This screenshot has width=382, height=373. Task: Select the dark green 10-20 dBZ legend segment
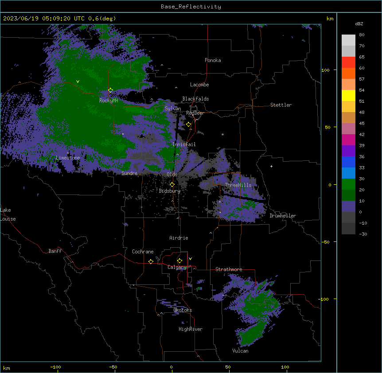(348, 195)
